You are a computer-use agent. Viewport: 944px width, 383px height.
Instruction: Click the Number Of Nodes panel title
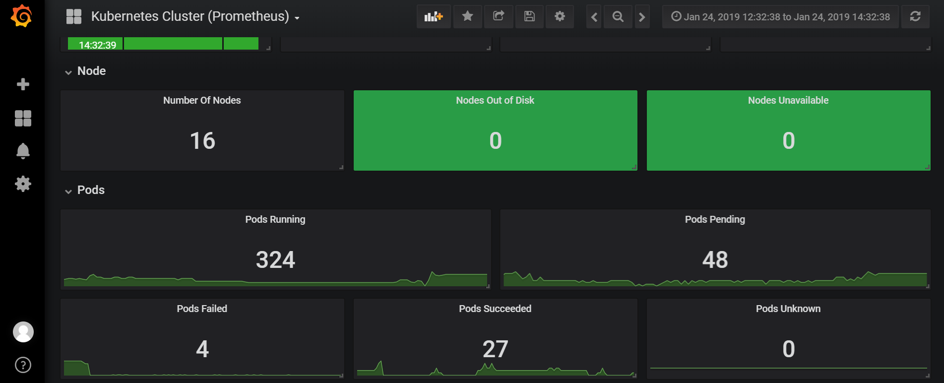202,100
